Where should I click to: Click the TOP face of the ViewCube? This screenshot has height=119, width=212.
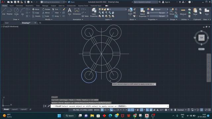201,38
